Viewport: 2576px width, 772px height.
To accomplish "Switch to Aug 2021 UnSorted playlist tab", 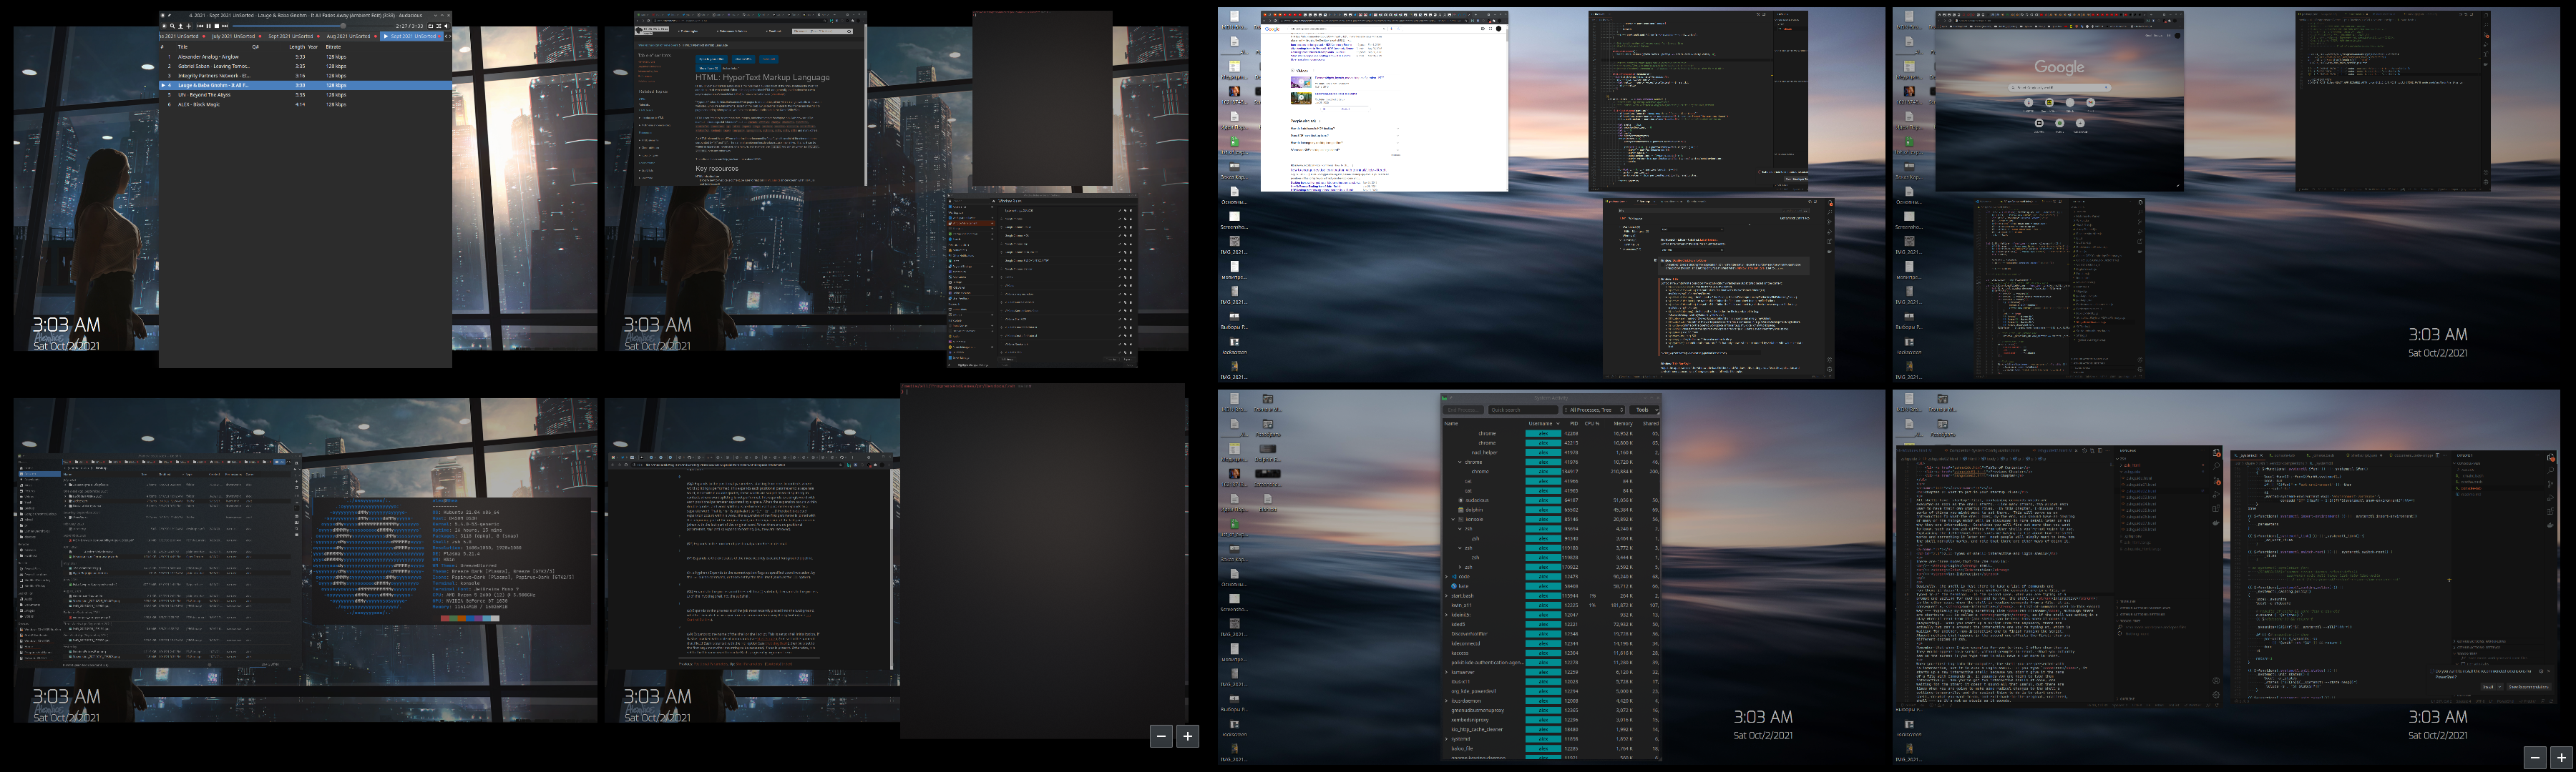I will pyautogui.click(x=348, y=37).
